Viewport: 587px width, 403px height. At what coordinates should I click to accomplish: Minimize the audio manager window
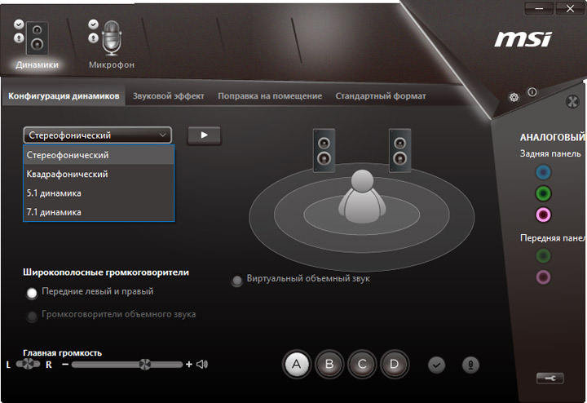click(x=539, y=9)
